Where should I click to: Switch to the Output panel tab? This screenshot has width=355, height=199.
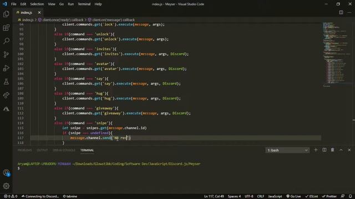click(x=42, y=150)
